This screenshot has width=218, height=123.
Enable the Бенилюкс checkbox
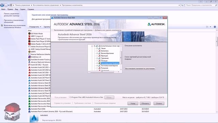click(97, 51)
